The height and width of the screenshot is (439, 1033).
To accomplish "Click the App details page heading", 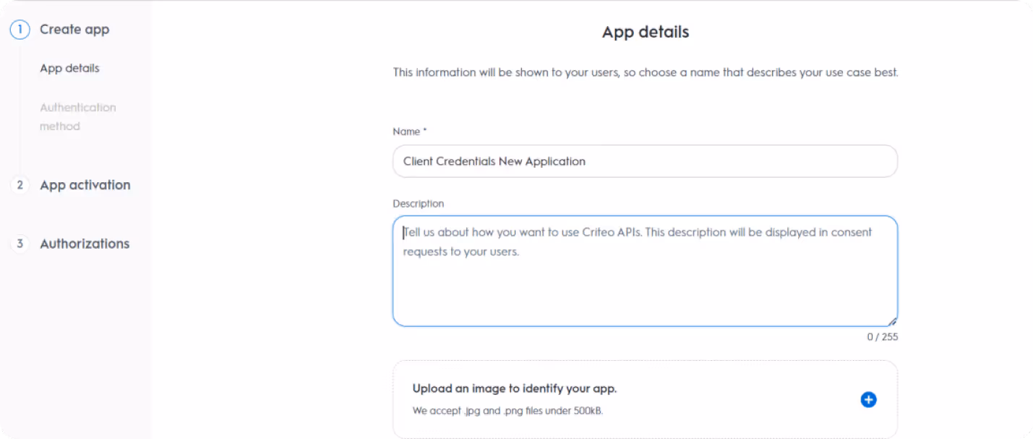I will tap(644, 32).
